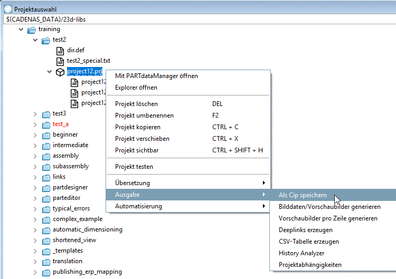Click the links folder icon

tap(46, 178)
